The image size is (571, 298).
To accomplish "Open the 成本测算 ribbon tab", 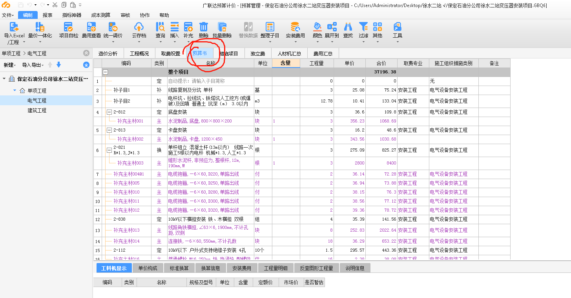I will [101, 15].
